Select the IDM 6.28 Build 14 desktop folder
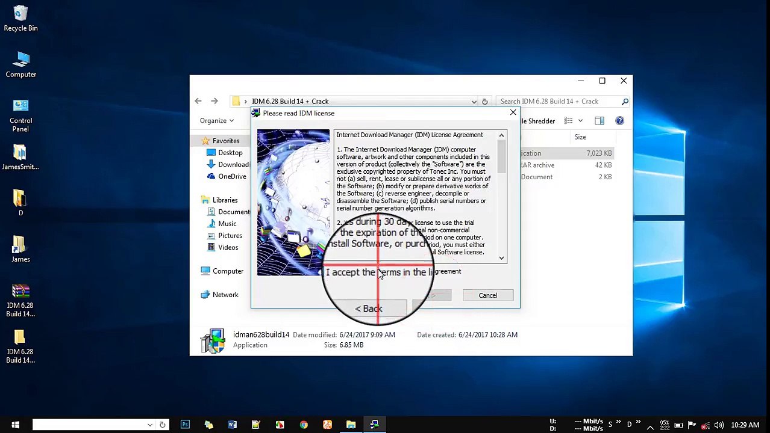Screen dimensions: 770x433 pyautogui.click(x=20, y=347)
